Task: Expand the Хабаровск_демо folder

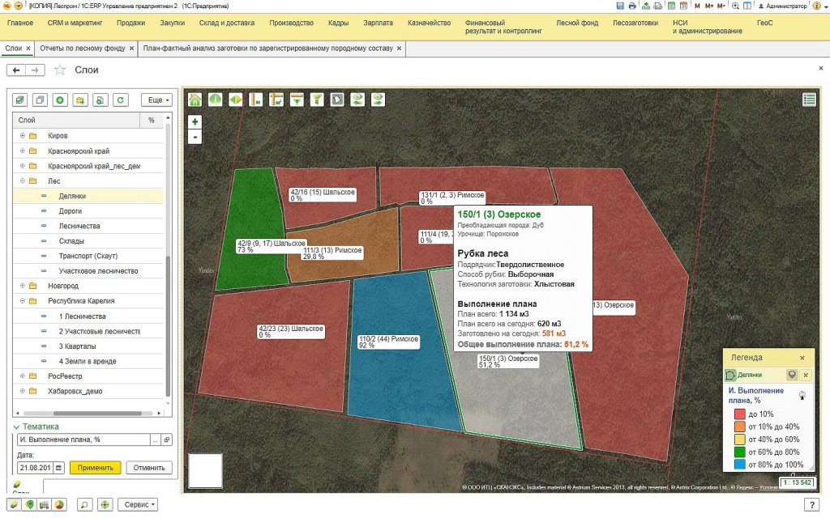Action: pyautogui.click(x=22, y=391)
